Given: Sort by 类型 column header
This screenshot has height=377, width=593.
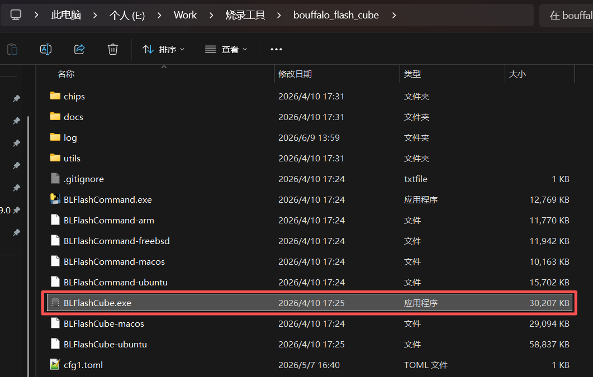Looking at the screenshot, I should coord(412,74).
